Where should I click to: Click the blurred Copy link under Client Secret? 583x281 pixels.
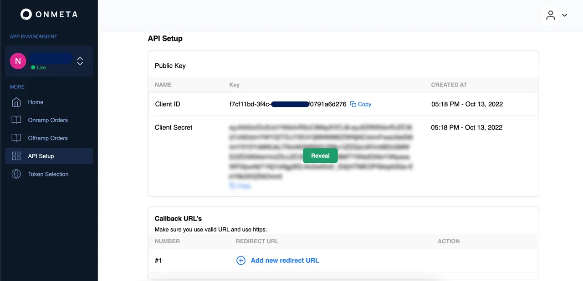coord(240,186)
